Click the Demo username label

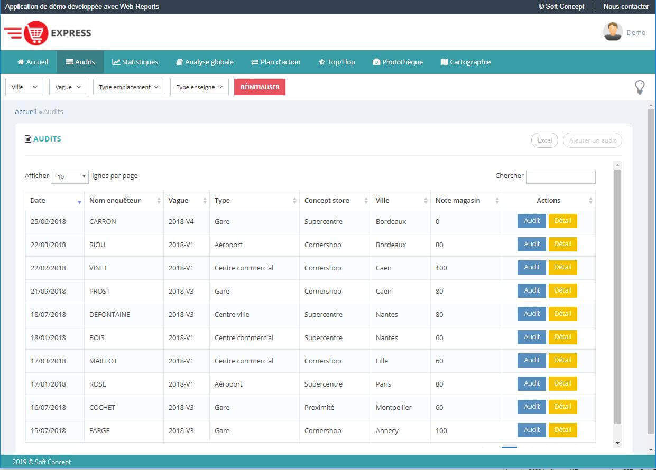(x=636, y=33)
